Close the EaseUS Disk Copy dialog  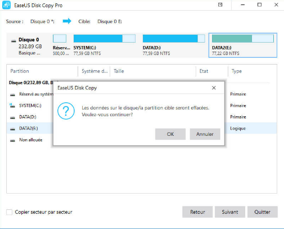(214, 88)
